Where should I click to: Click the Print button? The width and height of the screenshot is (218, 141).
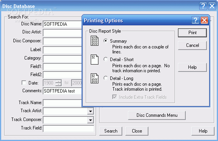(192, 33)
